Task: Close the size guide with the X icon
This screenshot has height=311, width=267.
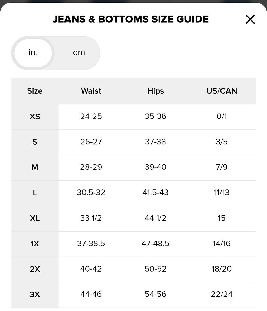Action: (x=250, y=19)
